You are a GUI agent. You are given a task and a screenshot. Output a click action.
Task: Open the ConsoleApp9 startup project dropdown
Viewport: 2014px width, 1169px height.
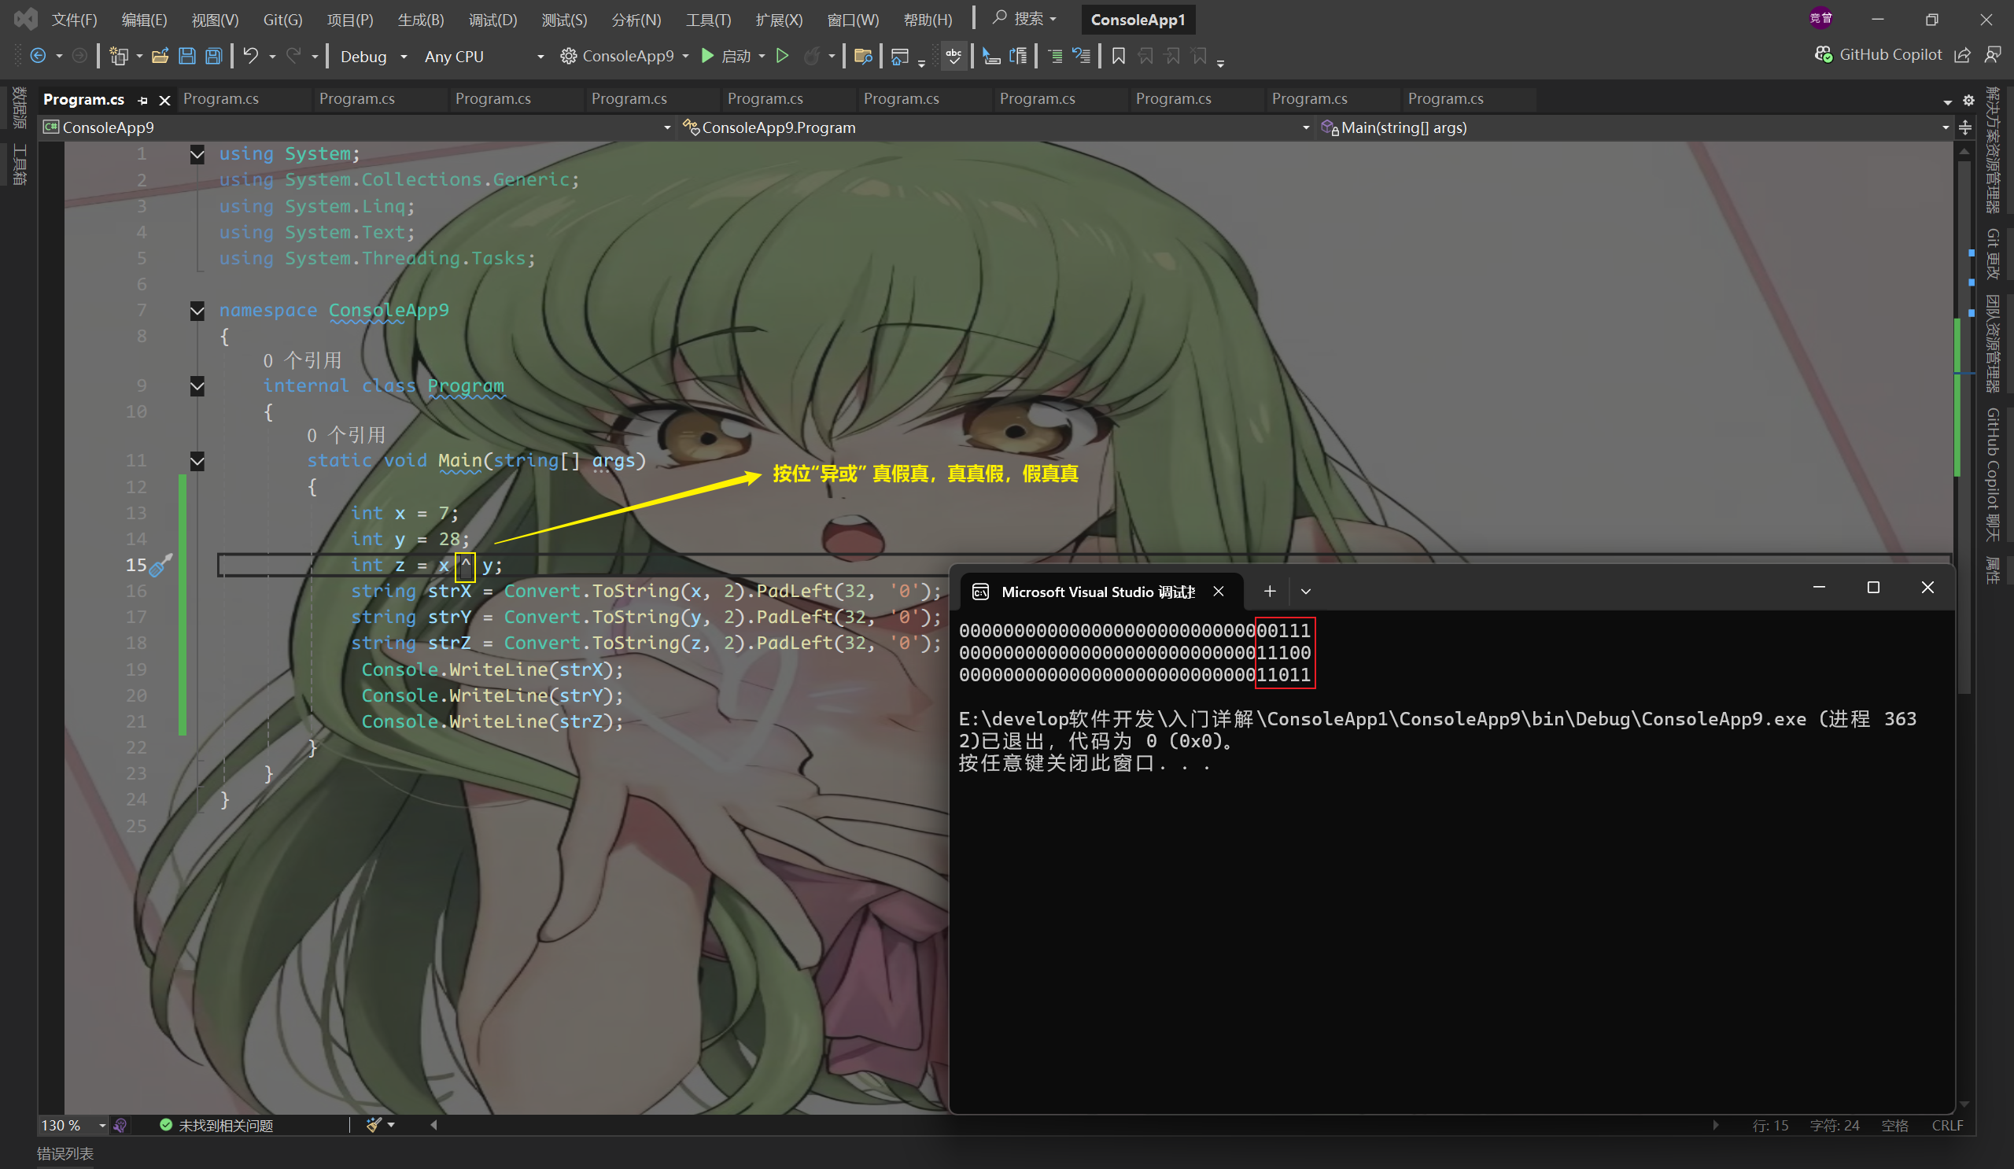[624, 56]
